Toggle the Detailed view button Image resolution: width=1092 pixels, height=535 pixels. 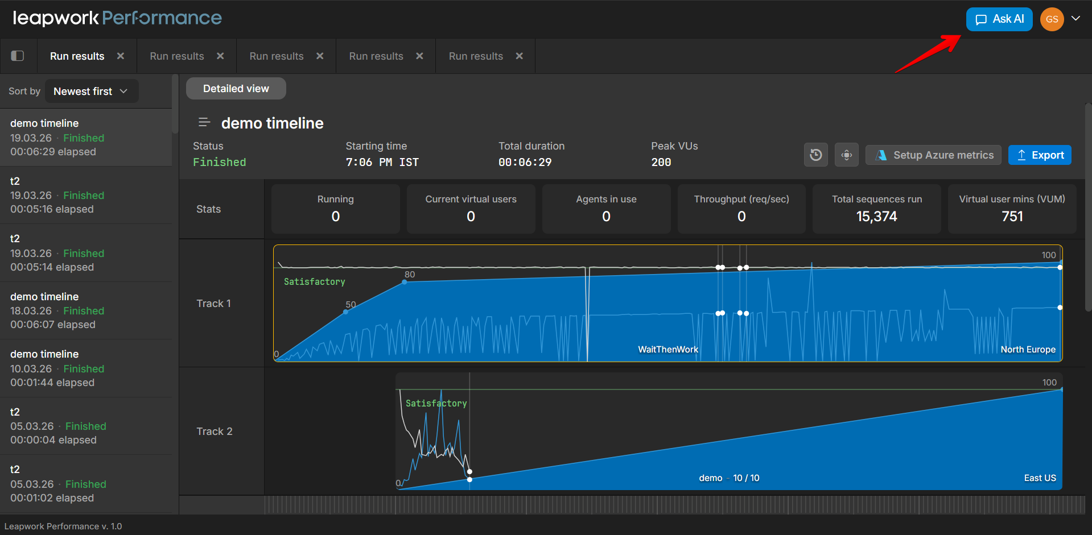coord(236,89)
